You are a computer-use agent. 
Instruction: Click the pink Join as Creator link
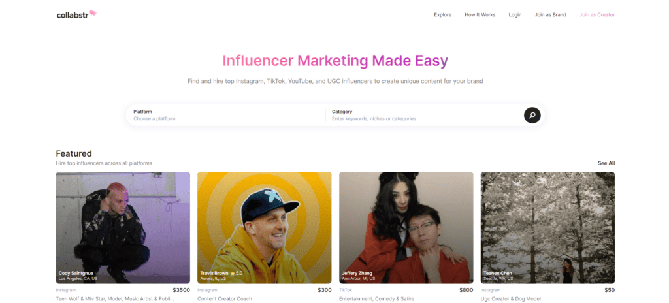(x=596, y=14)
